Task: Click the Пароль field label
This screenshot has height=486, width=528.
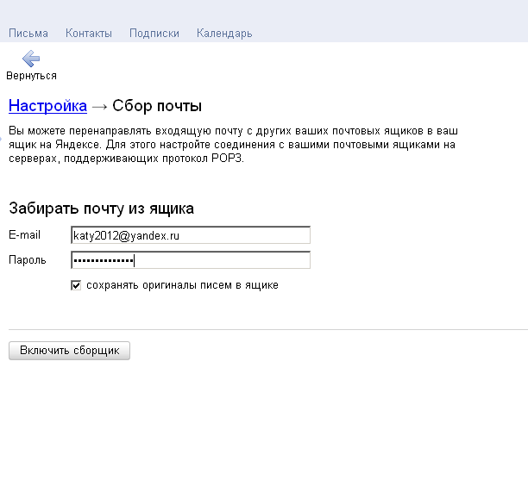Action: click(28, 260)
